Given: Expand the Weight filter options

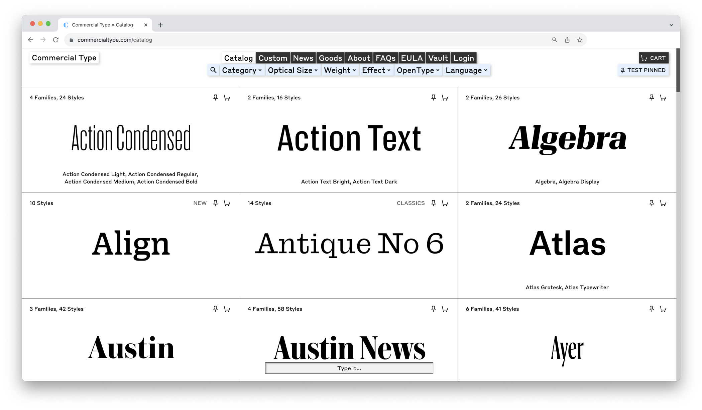Looking at the screenshot, I should coord(340,70).
